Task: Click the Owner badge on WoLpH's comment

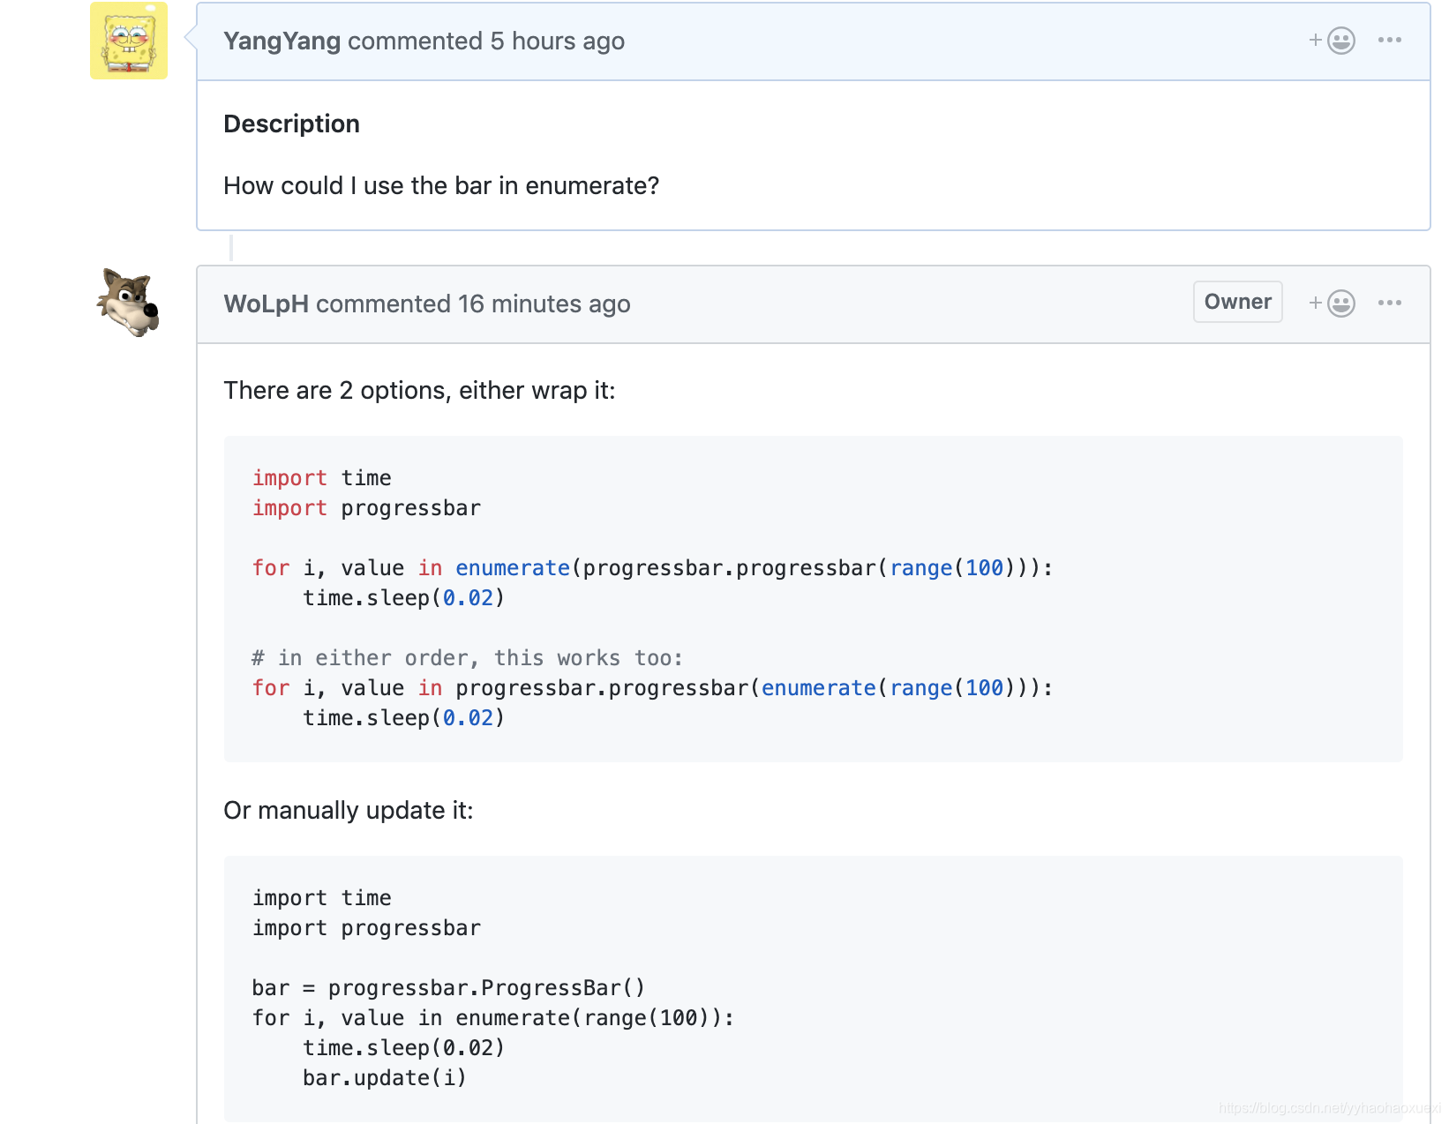Action: pyautogui.click(x=1237, y=302)
